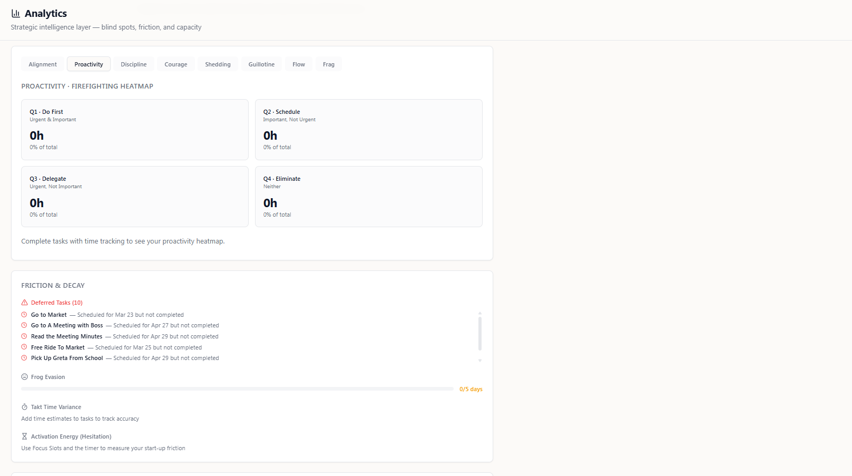Click the Activation Energy hourglass icon

click(24, 436)
